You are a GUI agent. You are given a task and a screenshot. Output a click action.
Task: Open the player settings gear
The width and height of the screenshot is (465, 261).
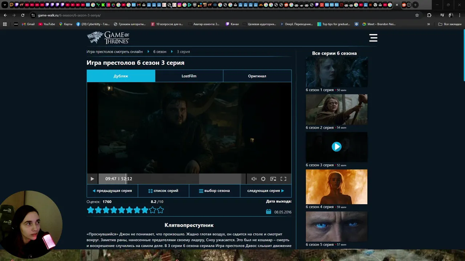click(x=263, y=179)
